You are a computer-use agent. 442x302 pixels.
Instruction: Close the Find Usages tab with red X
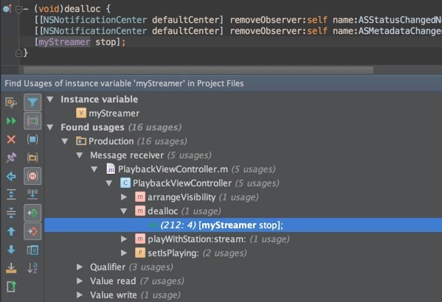click(x=11, y=139)
